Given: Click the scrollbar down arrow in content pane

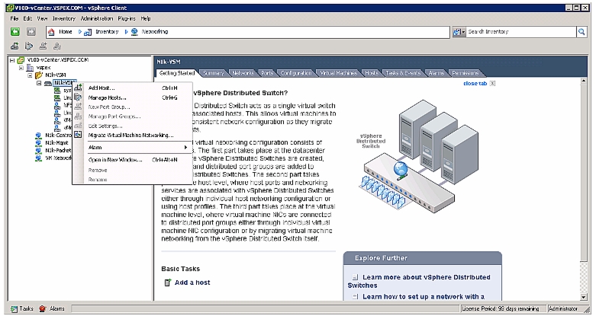Looking at the screenshot, I should [x=584, y=297].
